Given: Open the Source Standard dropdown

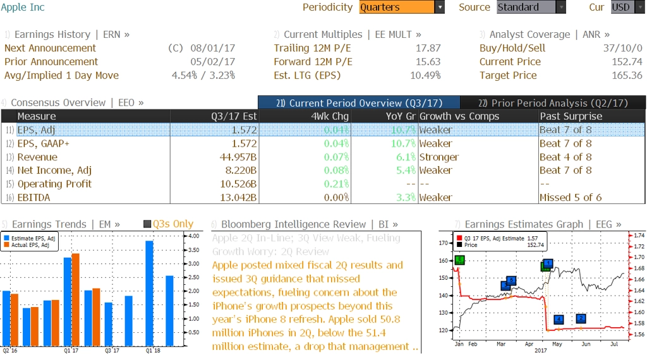Looking at the screenshot, I should click(531, 7).
